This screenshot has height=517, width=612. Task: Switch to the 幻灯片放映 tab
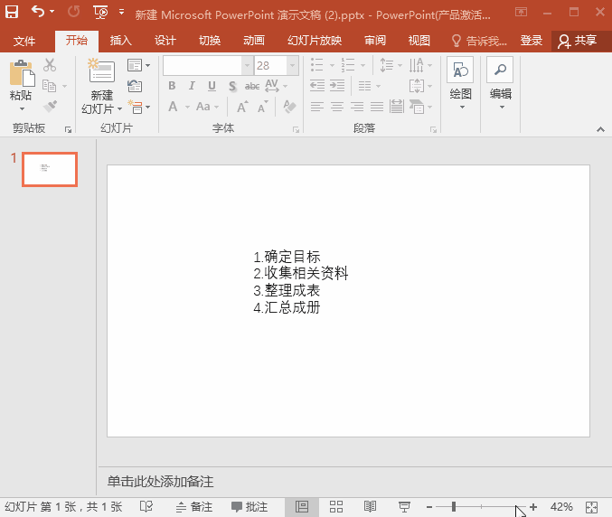point(315,41)
